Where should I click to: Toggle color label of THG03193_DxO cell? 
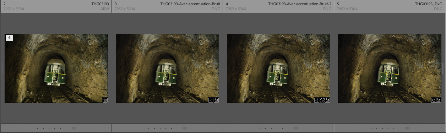[x=407, y=128]
